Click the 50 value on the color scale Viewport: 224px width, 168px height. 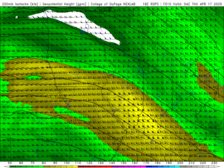coord(10,163)
